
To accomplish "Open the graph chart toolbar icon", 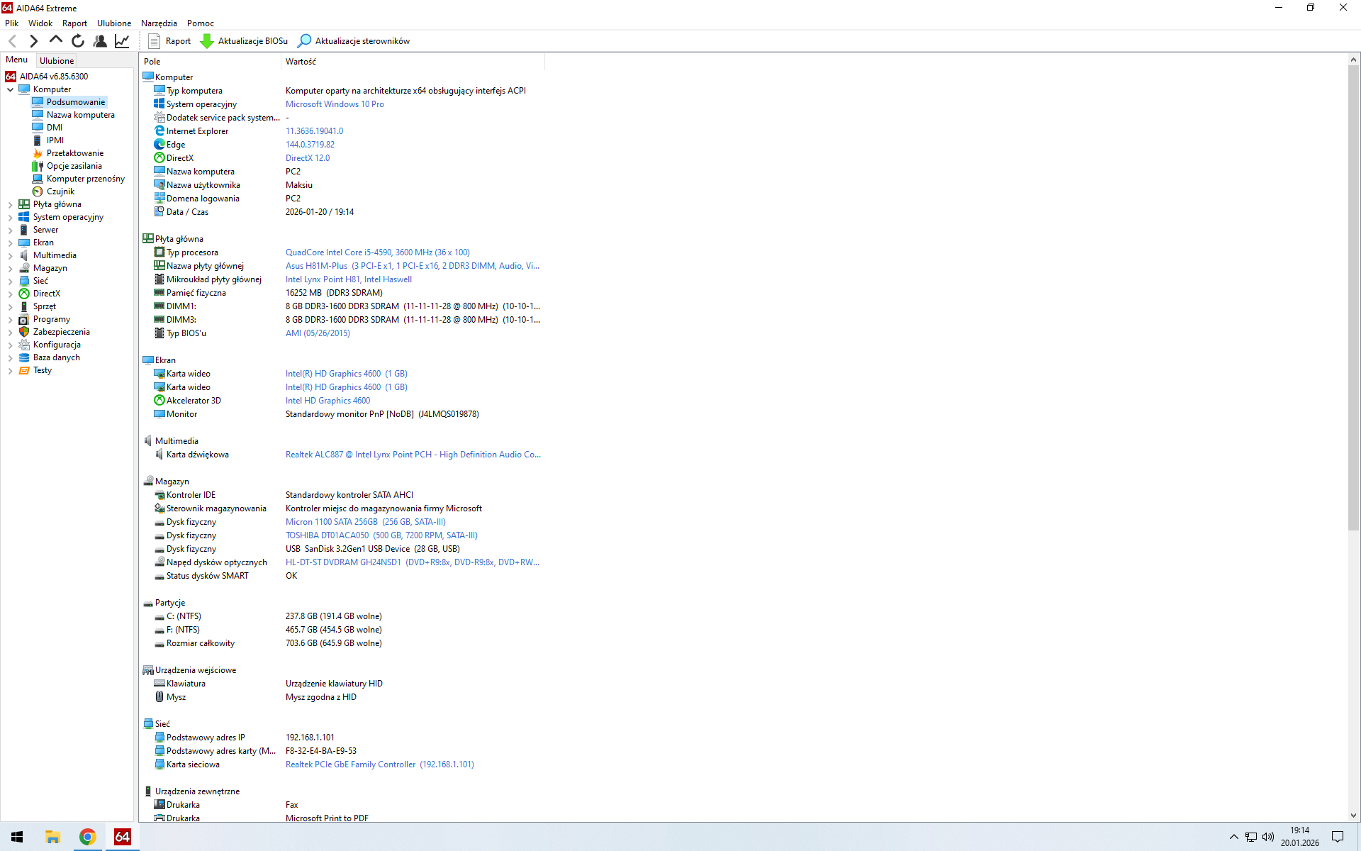I will [122, 41].
